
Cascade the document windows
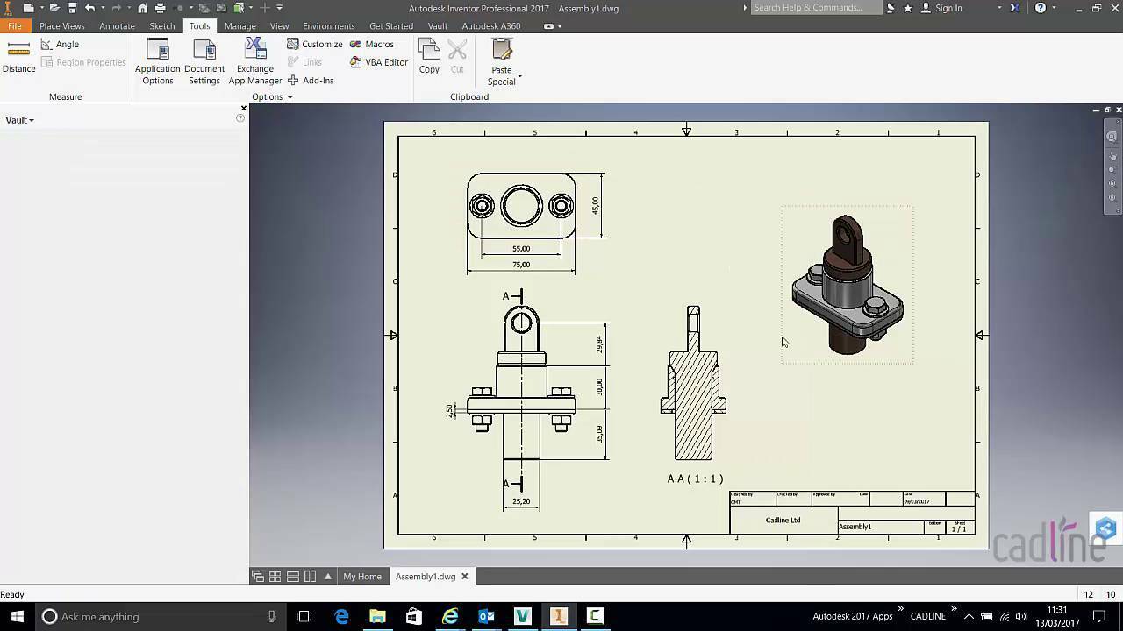[x=257, y=576]
